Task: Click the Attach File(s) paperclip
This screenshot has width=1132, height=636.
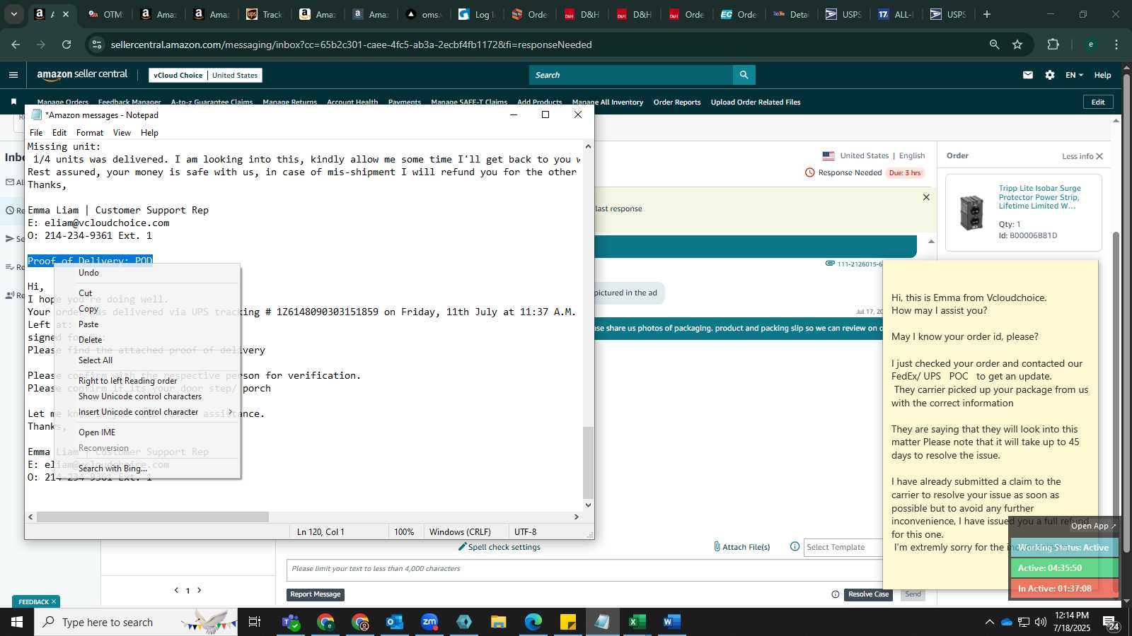Action: point(741,547)
